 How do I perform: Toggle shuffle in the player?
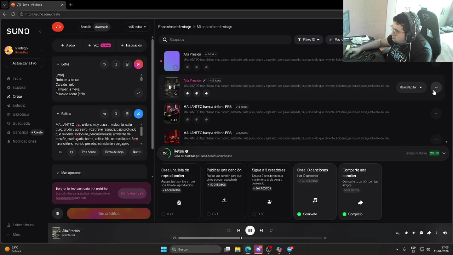(x=229, y=230)
